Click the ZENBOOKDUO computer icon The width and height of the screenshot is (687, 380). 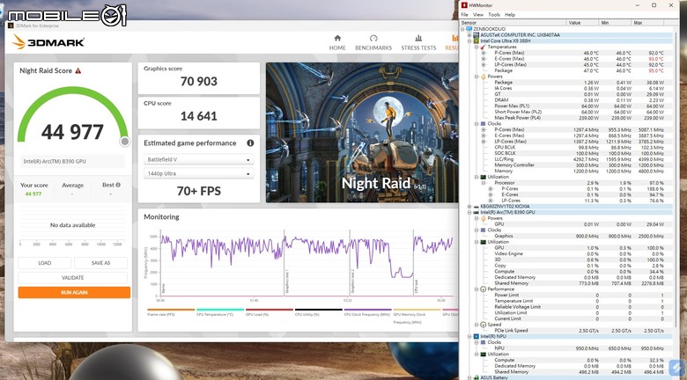pos(469,29)
